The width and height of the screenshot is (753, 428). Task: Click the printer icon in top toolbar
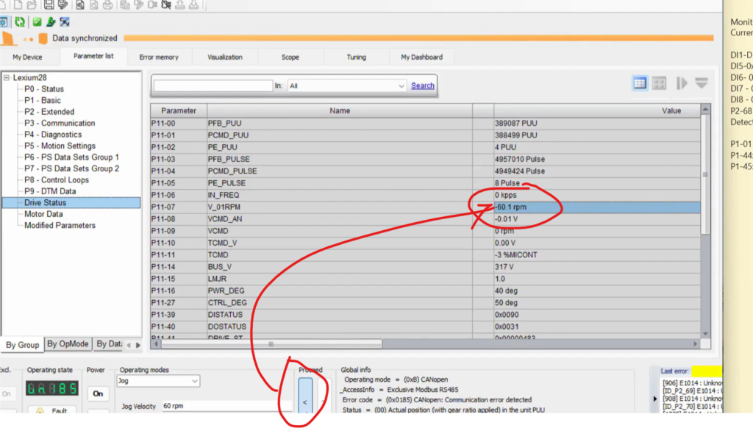[x=108, y=5]
